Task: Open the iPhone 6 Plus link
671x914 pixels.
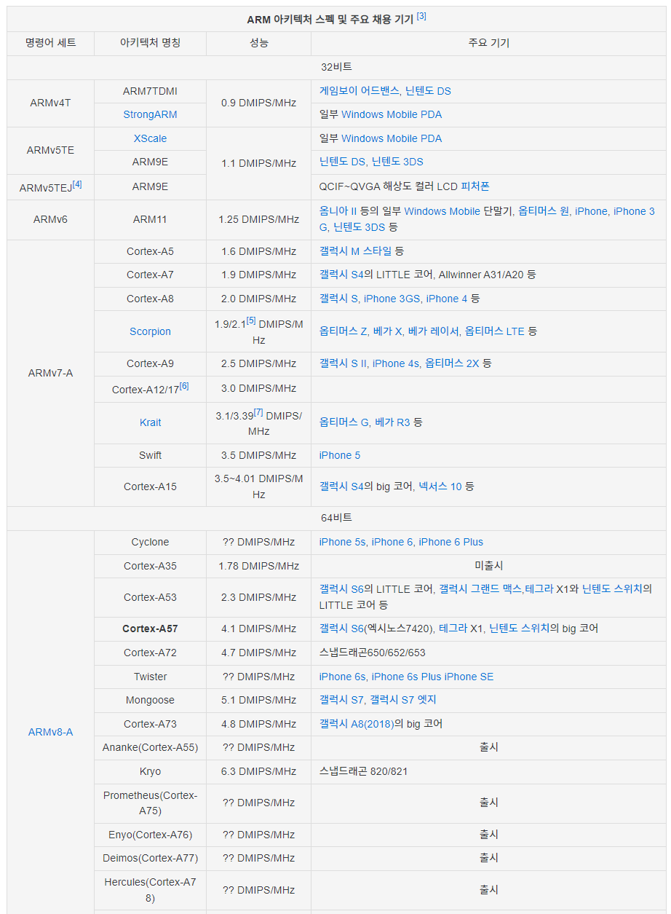Action: coord(451,542)
